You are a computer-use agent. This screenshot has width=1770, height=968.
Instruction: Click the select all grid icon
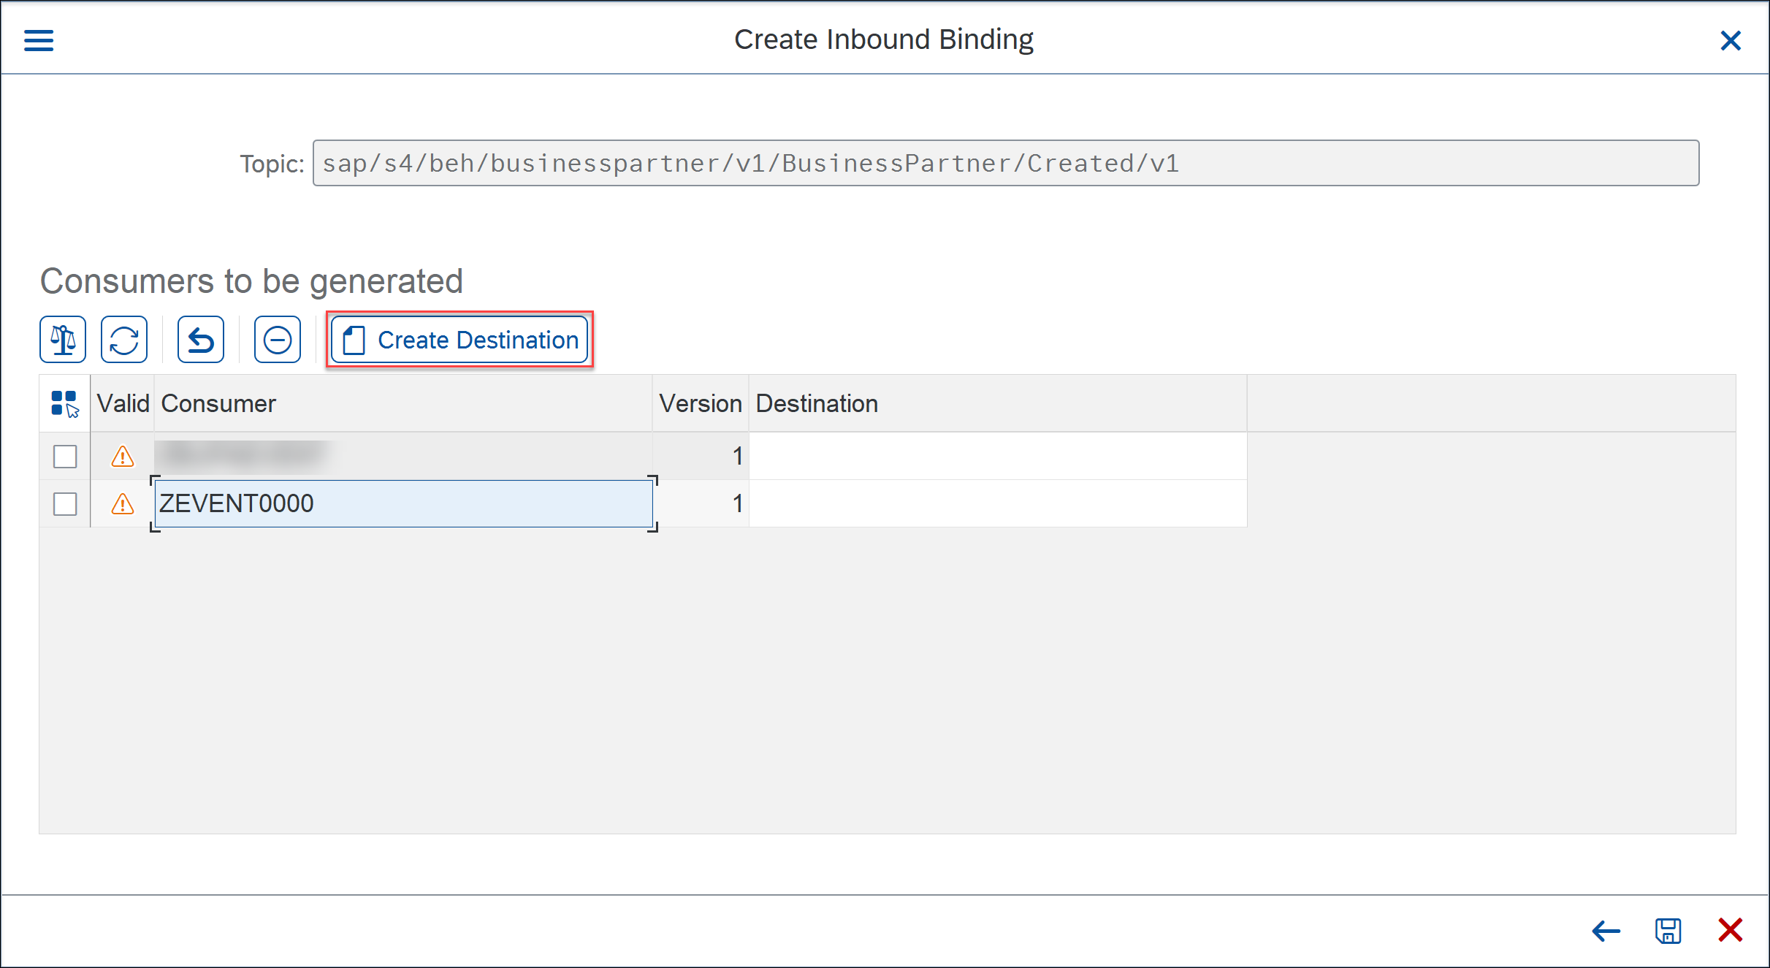[64, 403]
